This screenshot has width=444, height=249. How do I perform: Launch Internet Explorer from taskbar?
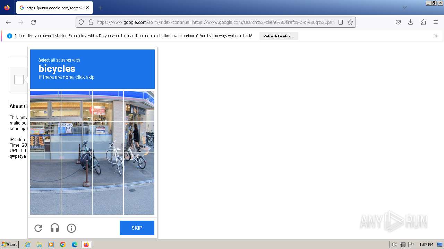click(28, 245)
